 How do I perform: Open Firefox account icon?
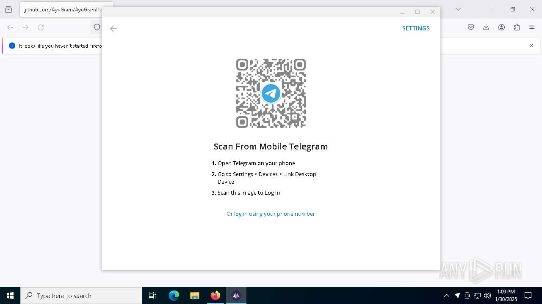(x=501, y=27)
